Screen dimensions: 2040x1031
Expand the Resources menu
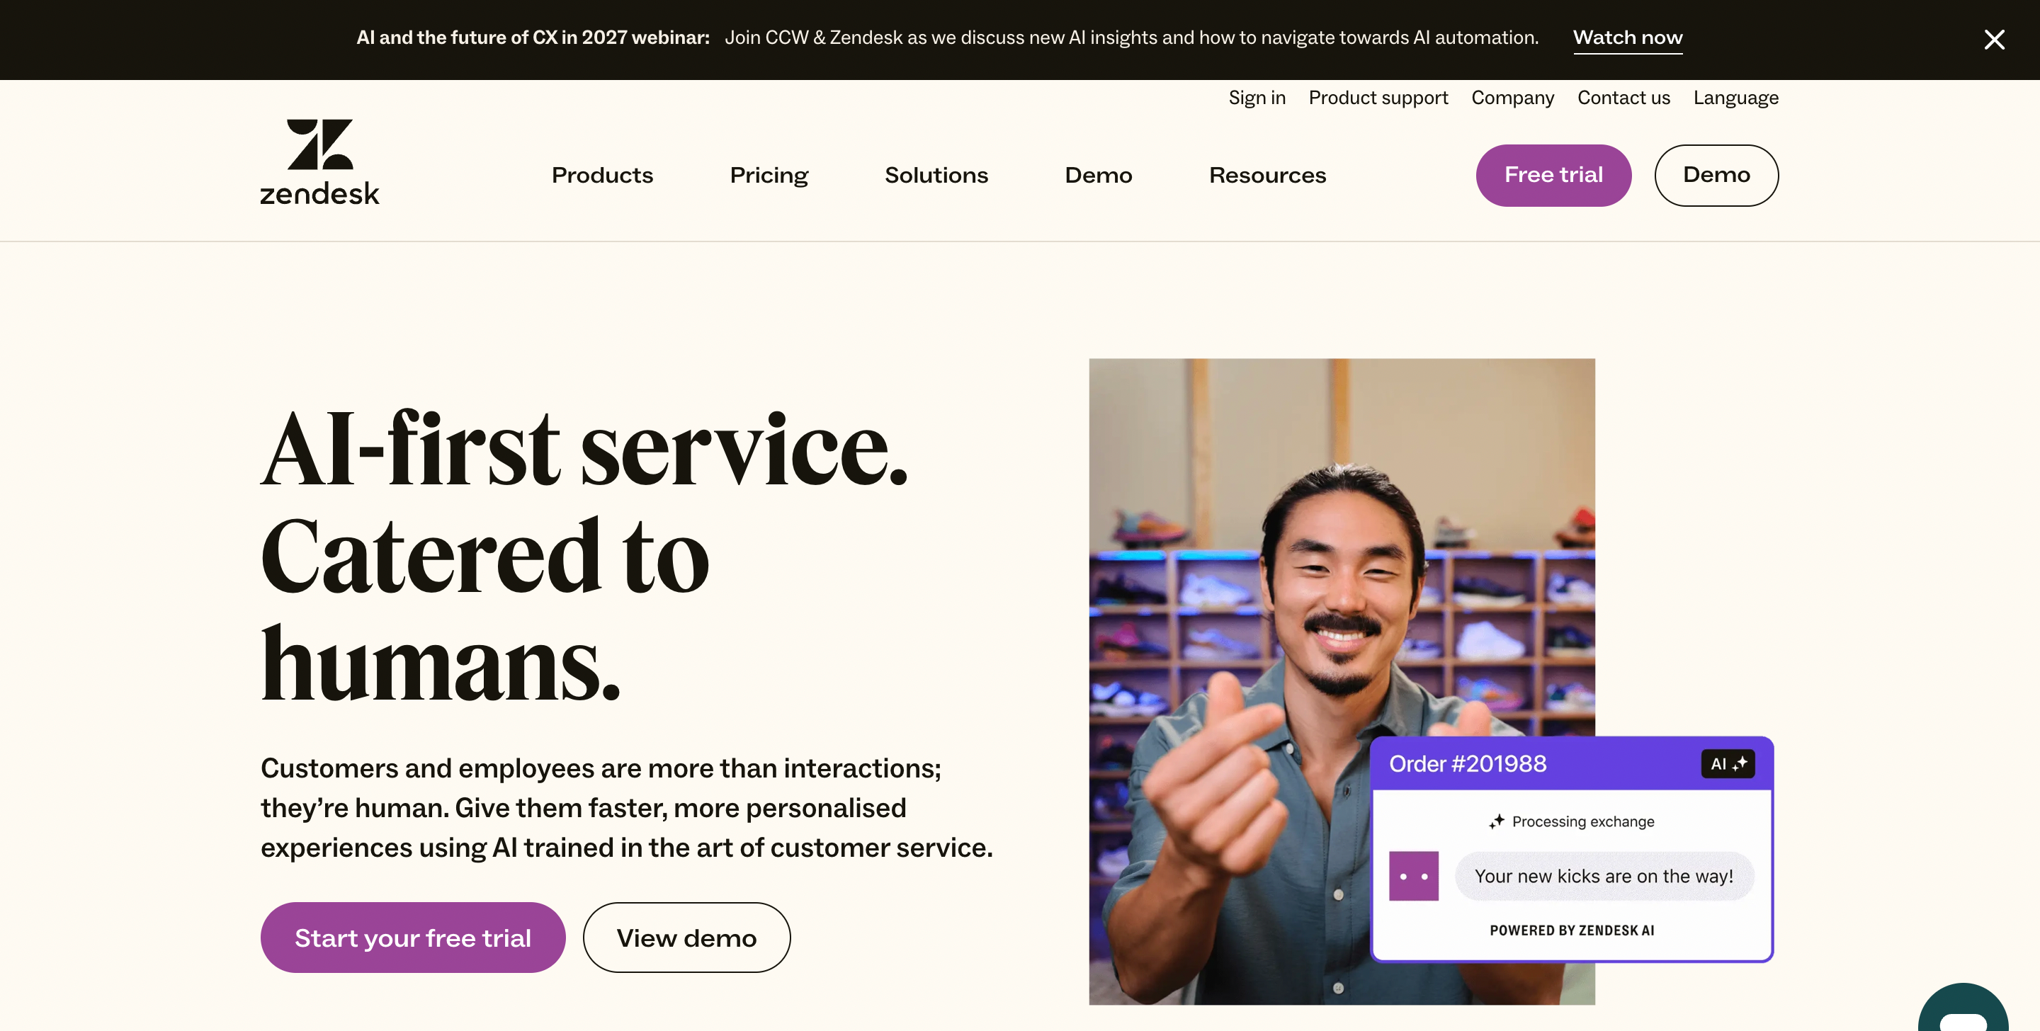click(1267, 175)
